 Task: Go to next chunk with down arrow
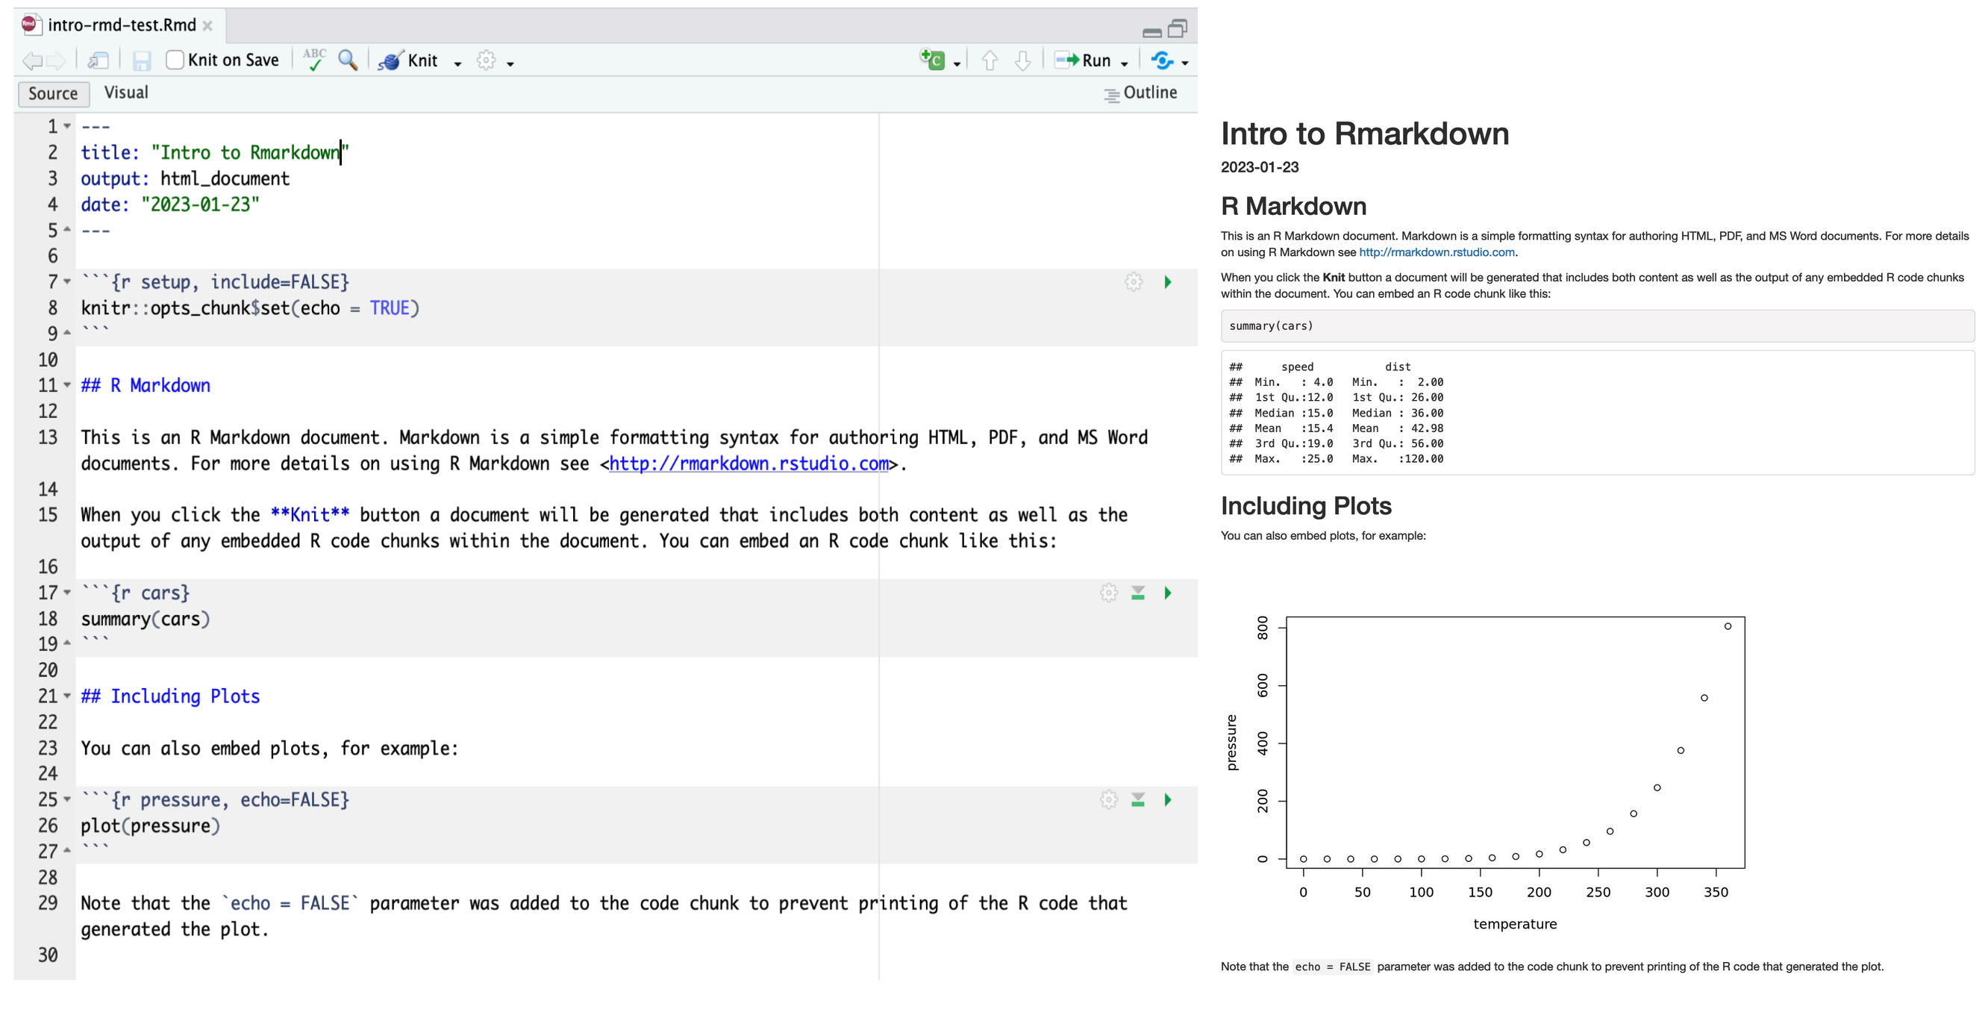(x=1022, y=60)
